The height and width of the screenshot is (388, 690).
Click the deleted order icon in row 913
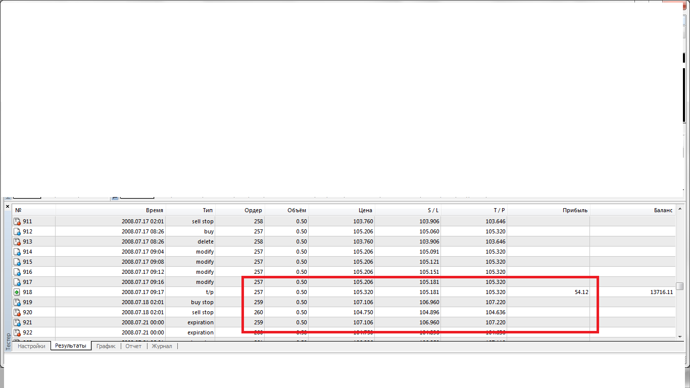point(17,241)
